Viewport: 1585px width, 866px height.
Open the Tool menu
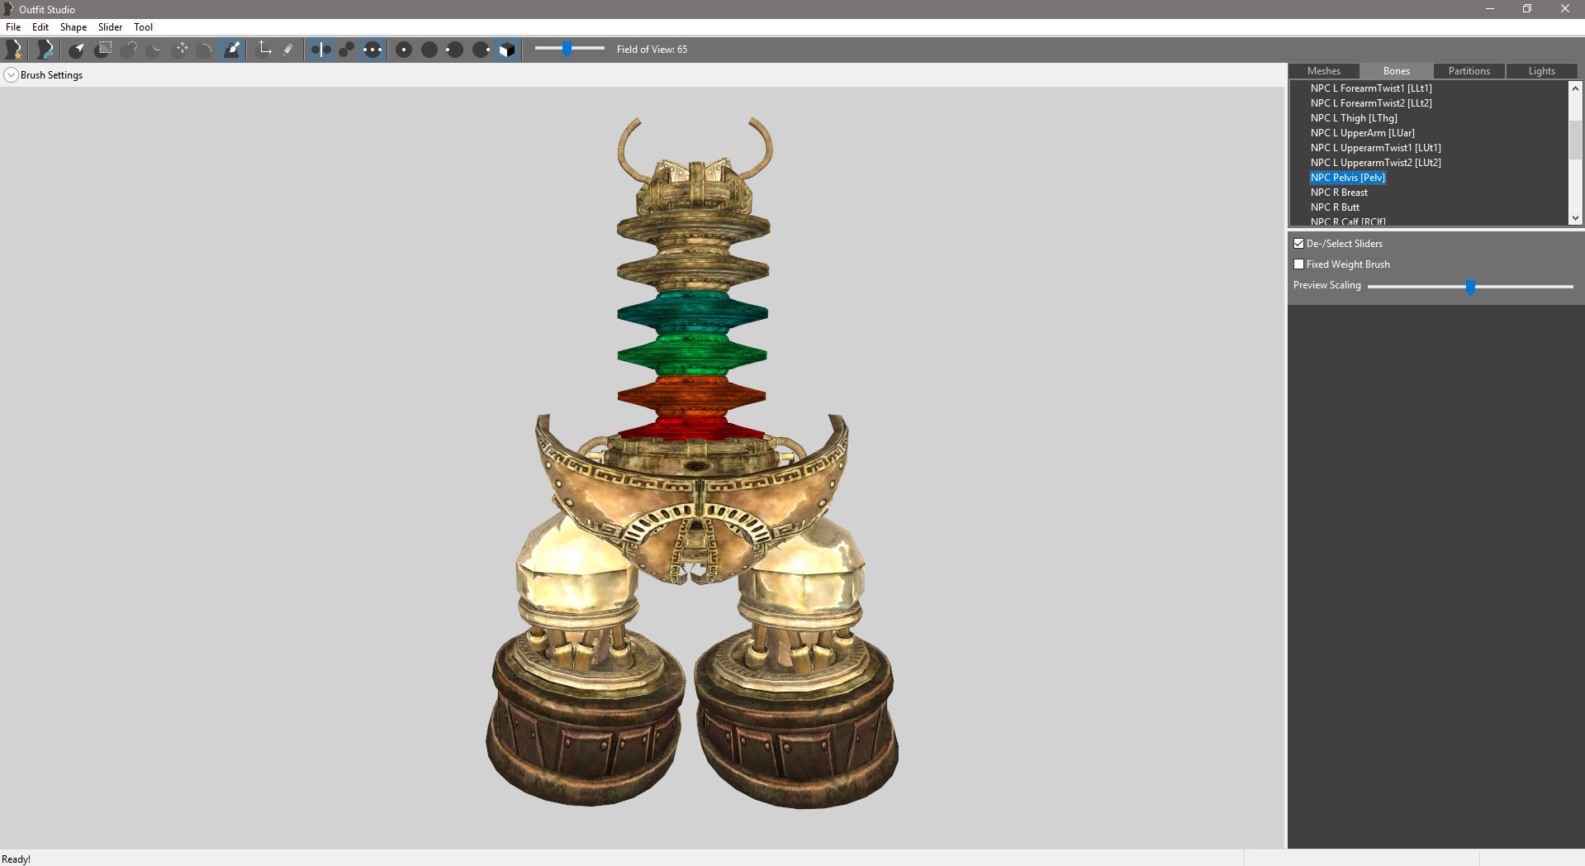pyautogui.click(x=144, y=27)
